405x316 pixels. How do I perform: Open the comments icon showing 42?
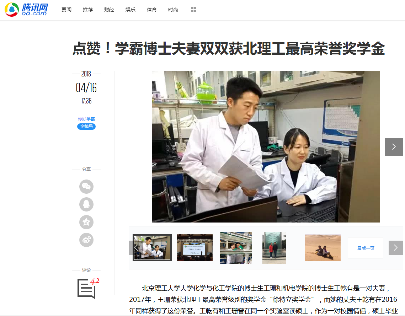pyautogui.click(x=87, y=288)
